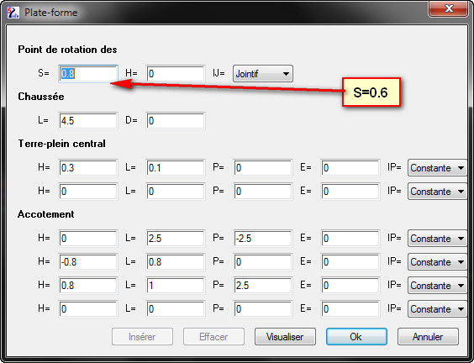Click the Visualiser button
474x363 pixels.
click(285, 337)
